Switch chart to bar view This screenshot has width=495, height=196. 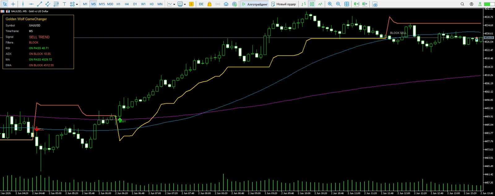(303, 4)
